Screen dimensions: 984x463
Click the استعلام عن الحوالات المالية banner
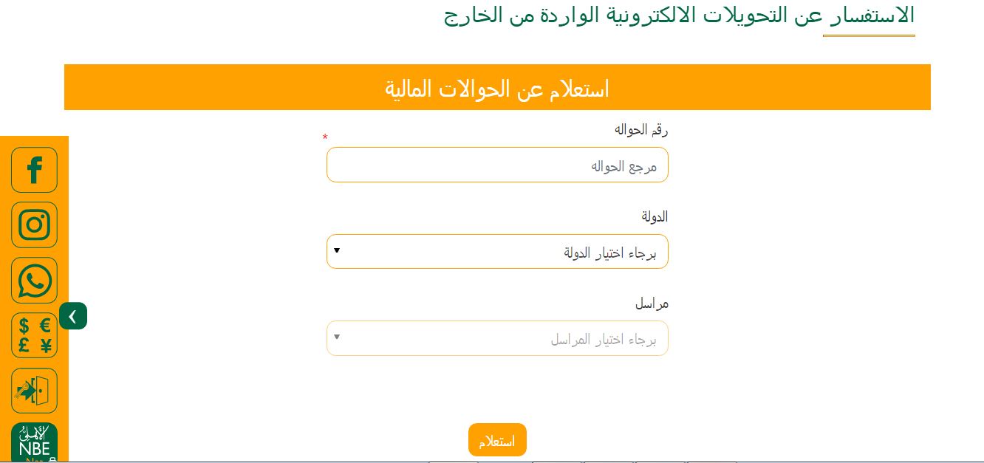497,87
